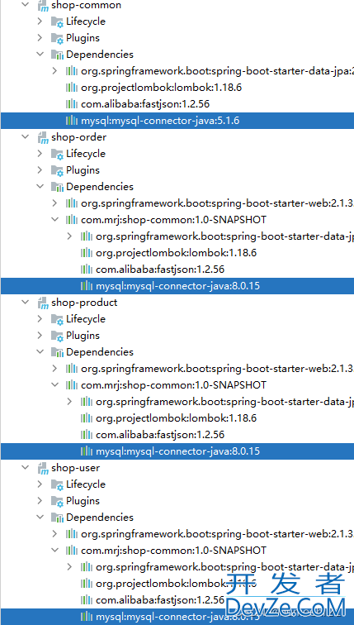Screen dimensions: 354x625
Task: Click Plugins folder icon under shop-product
Action: [x=57, y=336]
